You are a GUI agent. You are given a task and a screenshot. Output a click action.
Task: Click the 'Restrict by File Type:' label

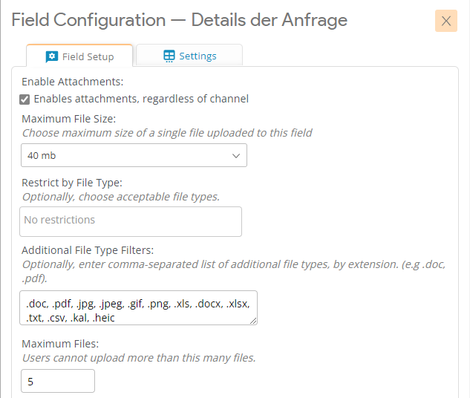coord(72,183)
